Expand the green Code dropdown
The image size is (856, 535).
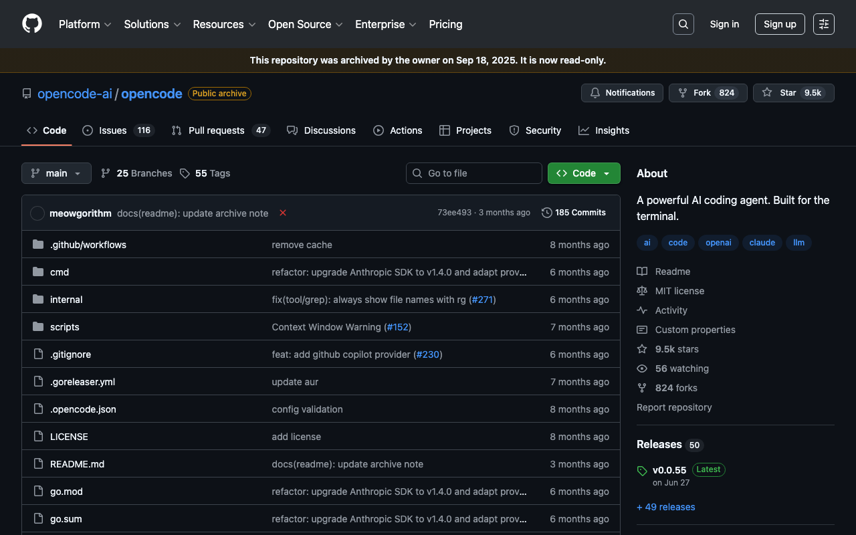(584, 173)
